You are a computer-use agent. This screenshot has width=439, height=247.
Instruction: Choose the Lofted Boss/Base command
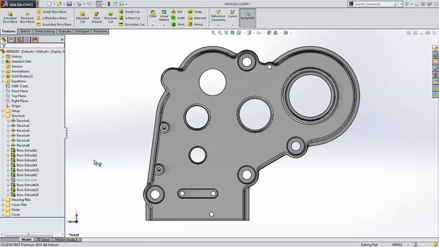[x=51, y=18]
